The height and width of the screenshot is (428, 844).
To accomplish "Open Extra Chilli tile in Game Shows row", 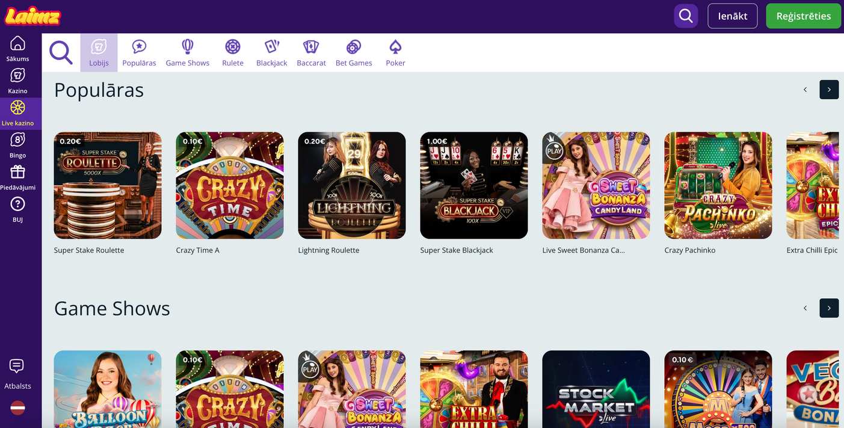I will 474,389.
